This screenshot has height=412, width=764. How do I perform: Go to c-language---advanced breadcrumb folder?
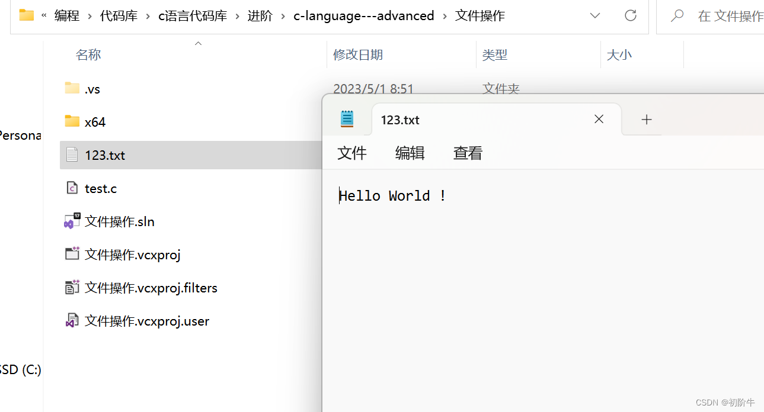coord(364,16)
